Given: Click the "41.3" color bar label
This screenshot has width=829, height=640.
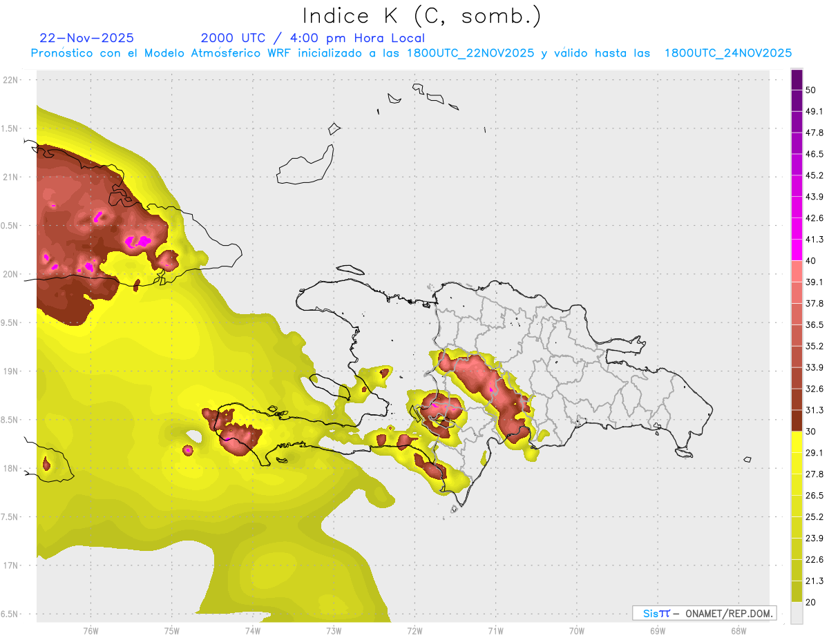Looking at the screenshot, I should (814, 240).
